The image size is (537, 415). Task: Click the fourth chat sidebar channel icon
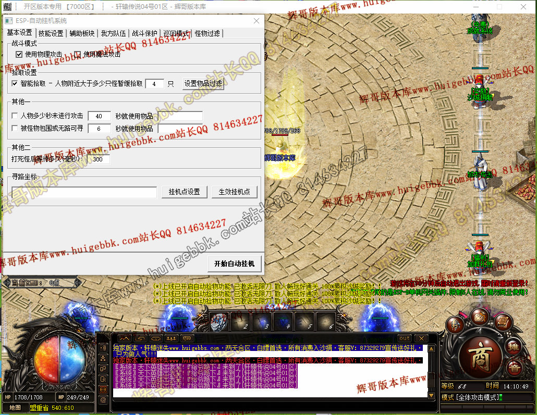coord(103,379)
